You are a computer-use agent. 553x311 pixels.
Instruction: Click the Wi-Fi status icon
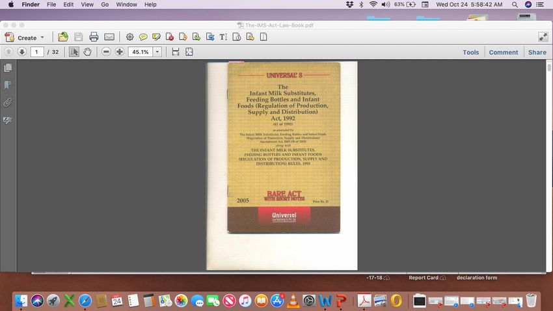pyautogui.click(x=373, y=5)
